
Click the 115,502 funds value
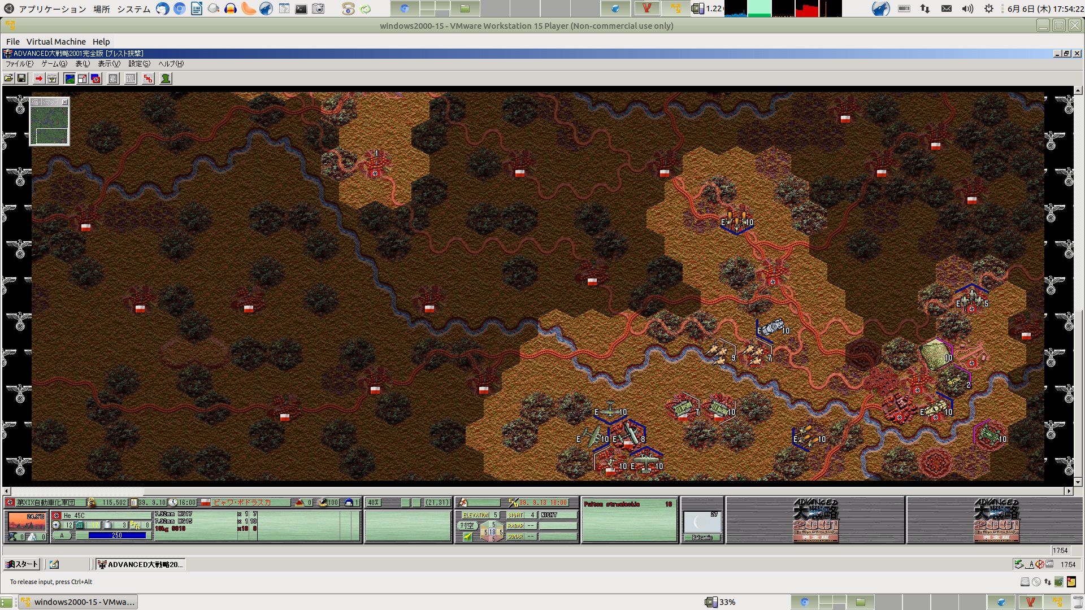coord(114,502)
